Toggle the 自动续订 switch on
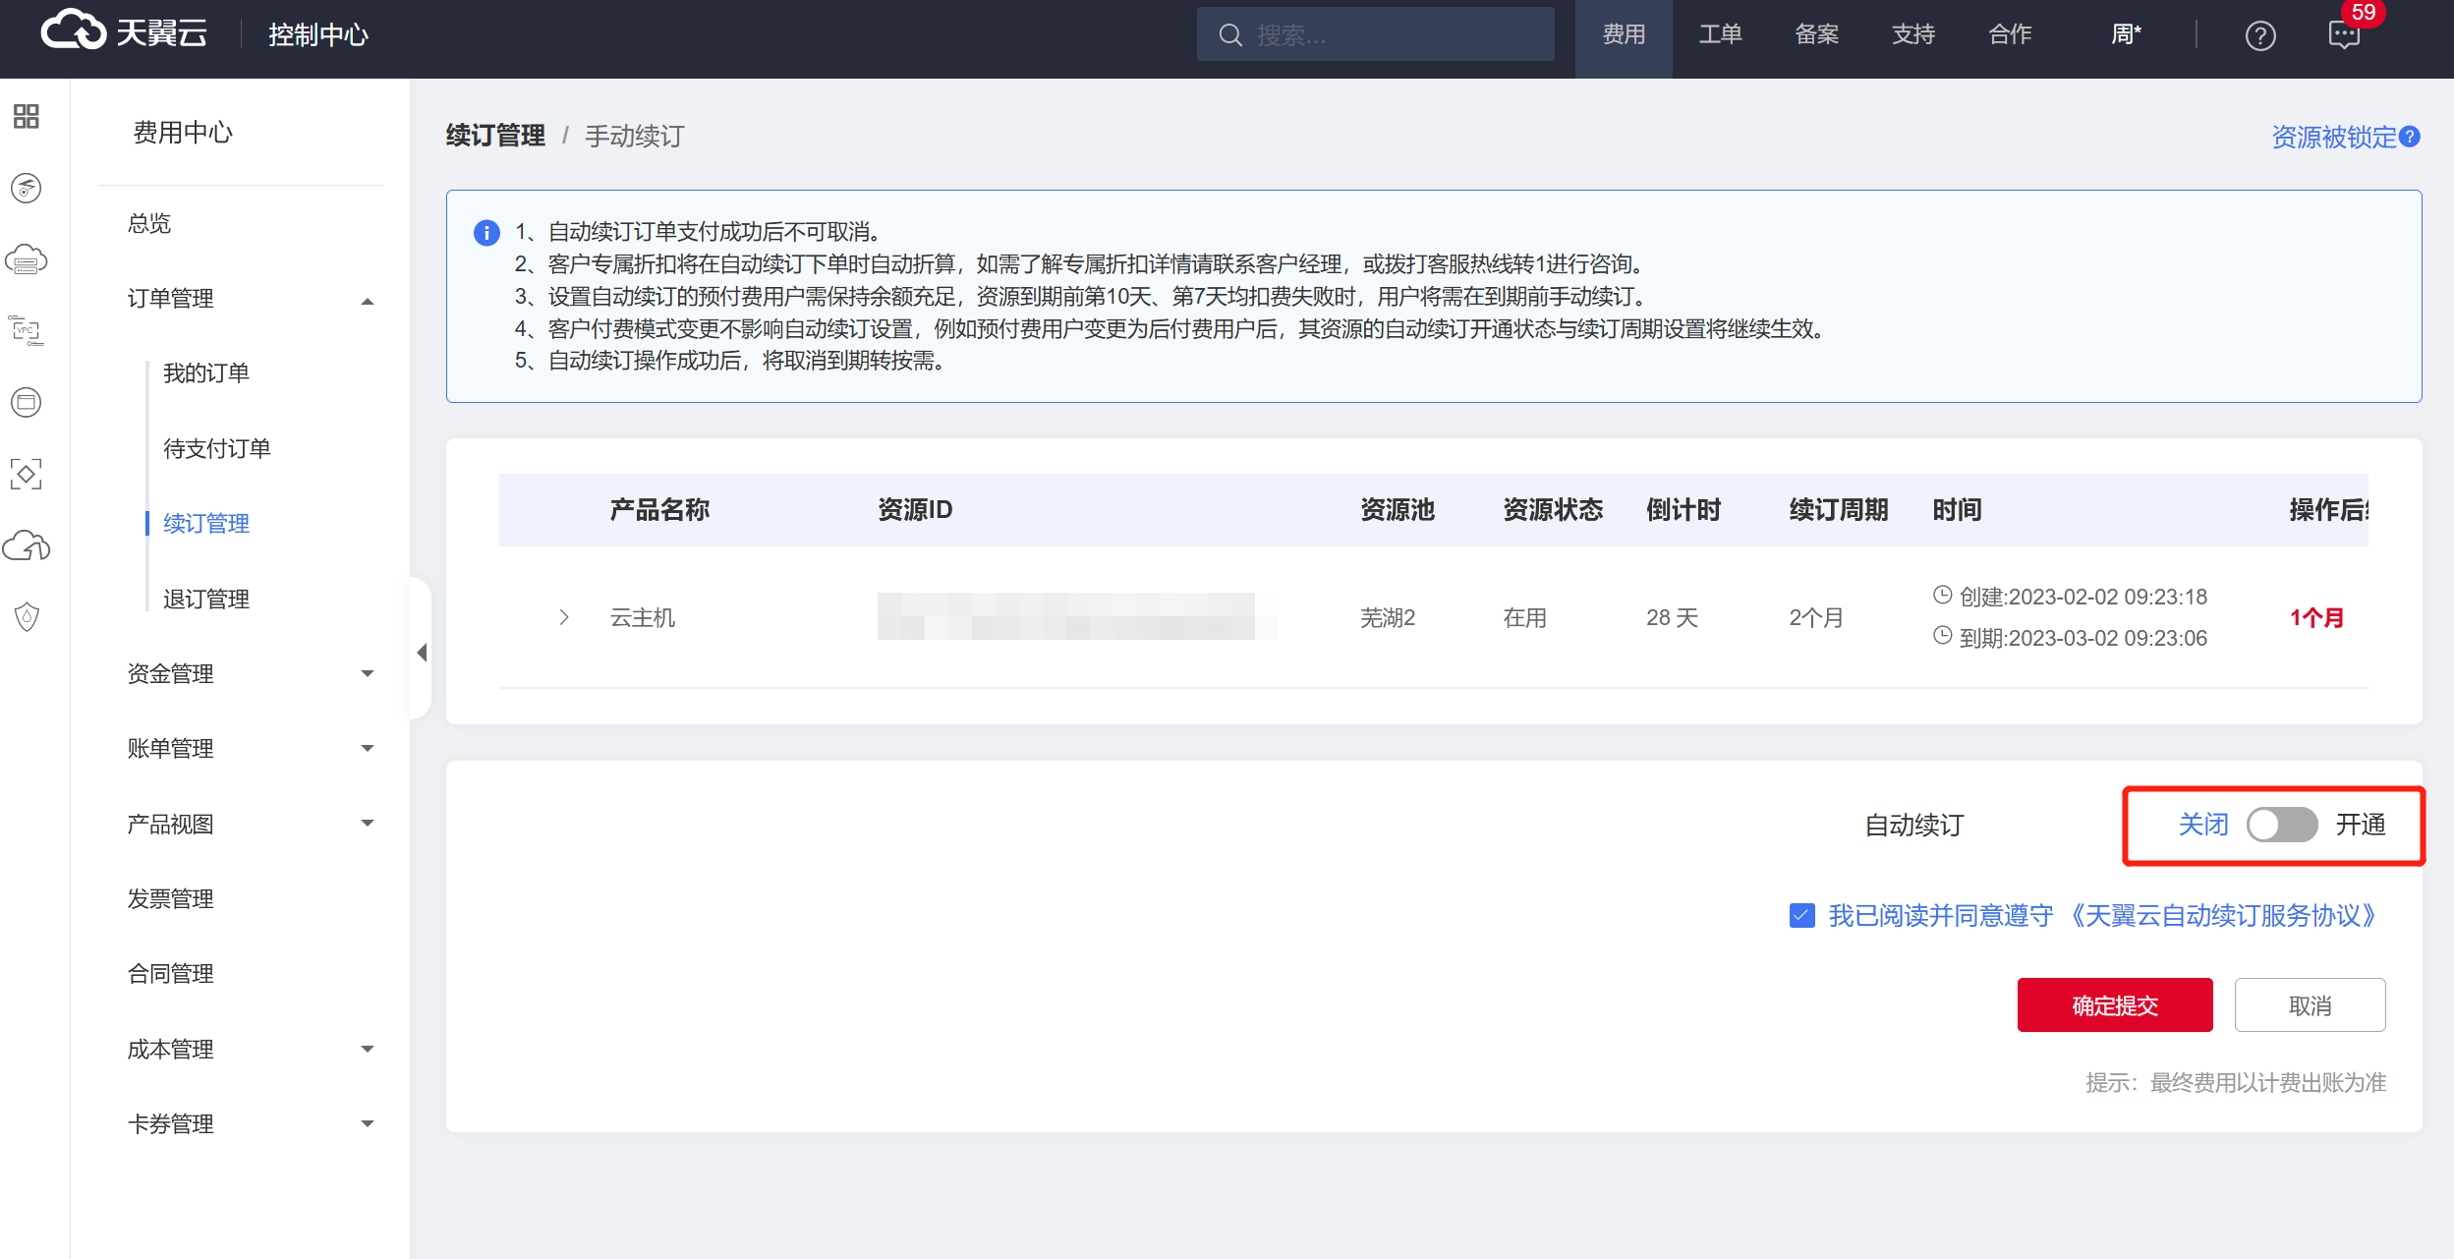The height and width of the screenshot is (1259, 2454). click(x=2282, y=825)
